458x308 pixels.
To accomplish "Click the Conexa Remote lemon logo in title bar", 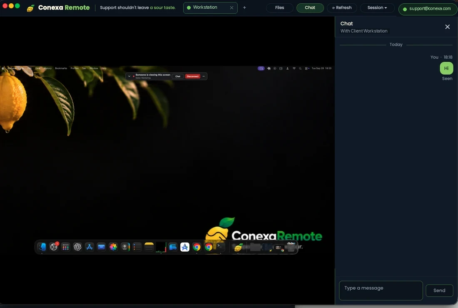I will point(31,8).
